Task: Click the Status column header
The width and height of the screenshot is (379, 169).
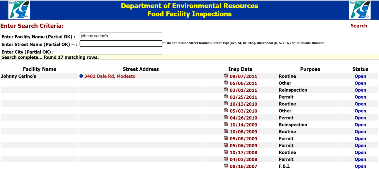Action: pyautogui.click(x=360, y=69)
